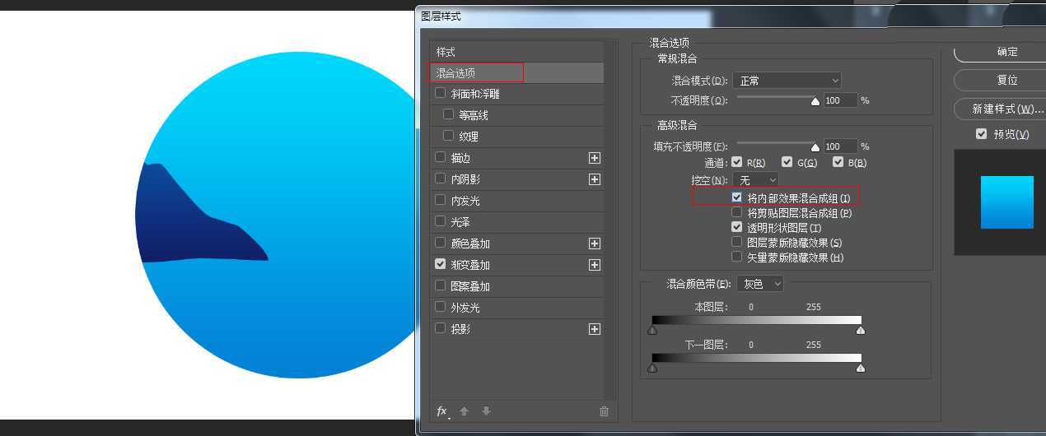
Task: Open the fx effects menu icon
Action: point(442,411)
